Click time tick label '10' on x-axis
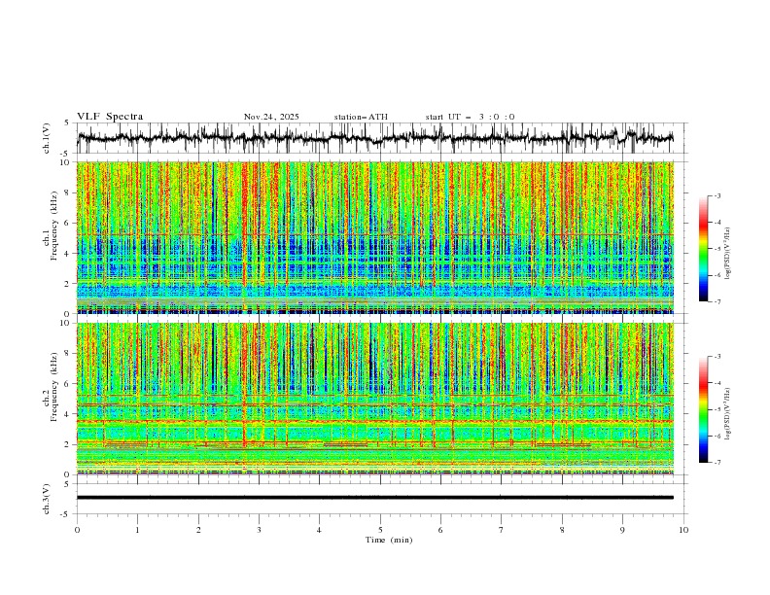The width and height of the screenshot is (770, 595). (x=683, y=530)
